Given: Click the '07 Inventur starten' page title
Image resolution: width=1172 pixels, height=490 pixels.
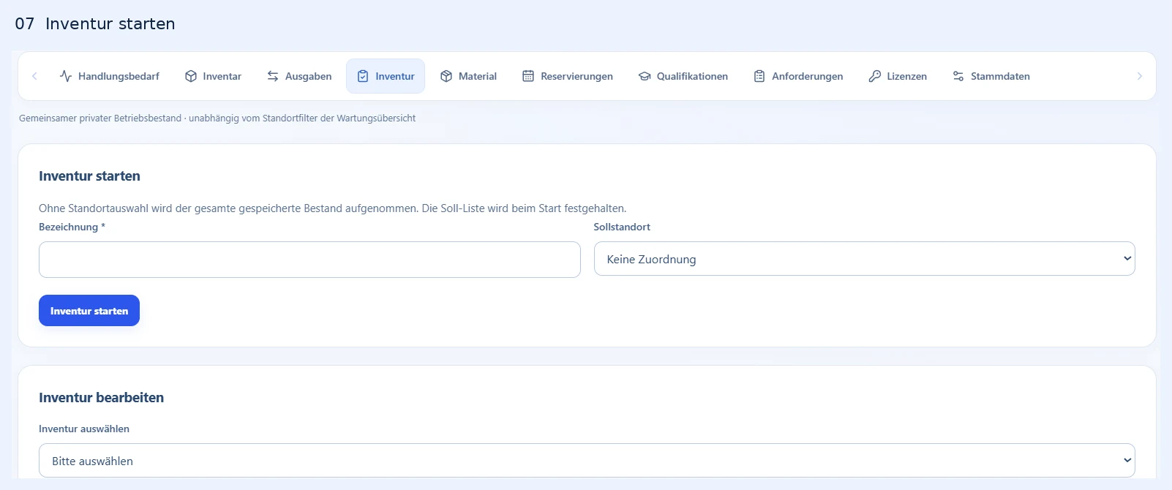Looking at the screenshot, I should pos(95,23).
